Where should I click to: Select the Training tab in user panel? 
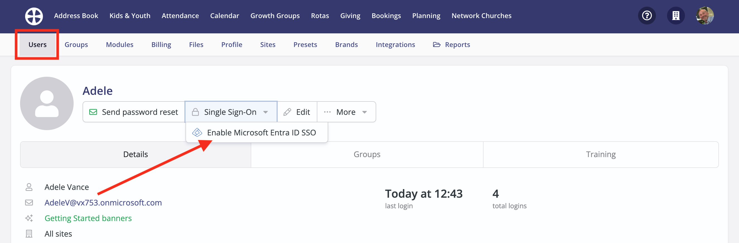click(601, 154)
